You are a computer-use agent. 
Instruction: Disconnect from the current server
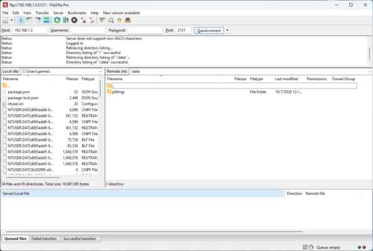[x=83, y=20]
